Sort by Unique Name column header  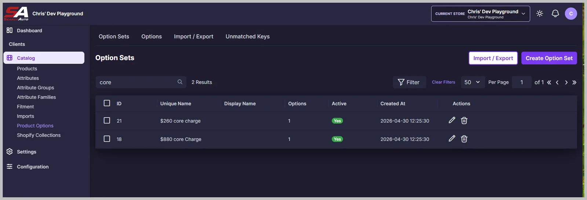click(176, 104)
